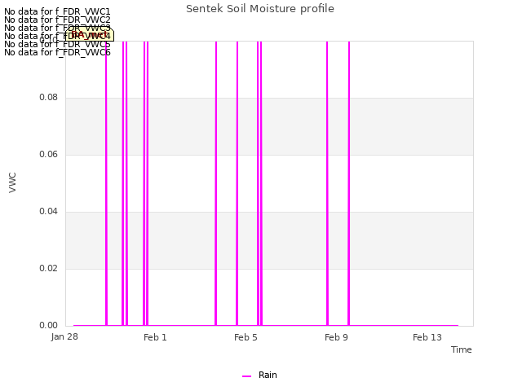Click the Feb 1 x-axis tick label
Image resolution: width=522 pixels, height=391 pixels.
155,337
